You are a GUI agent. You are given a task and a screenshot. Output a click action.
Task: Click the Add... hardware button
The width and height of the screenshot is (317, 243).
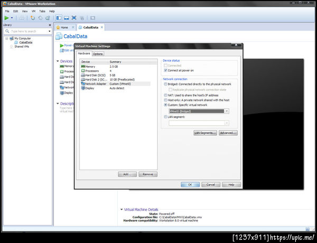[127, 174]
